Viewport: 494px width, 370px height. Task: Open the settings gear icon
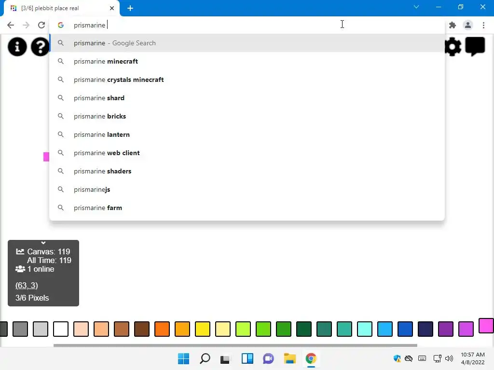coord(453,47)
